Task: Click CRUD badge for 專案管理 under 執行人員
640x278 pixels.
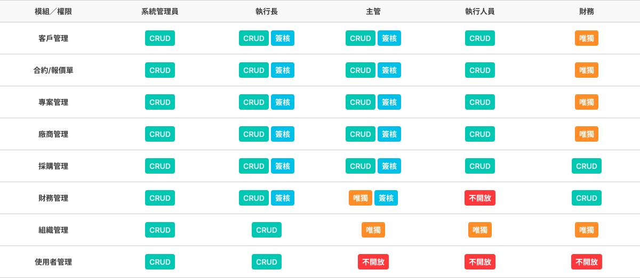Action: point(480,102)
